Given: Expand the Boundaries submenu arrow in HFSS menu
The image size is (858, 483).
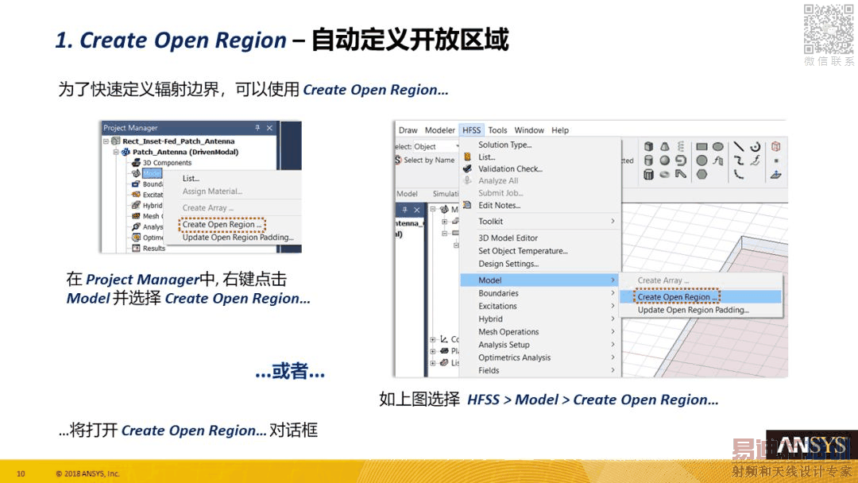Looking at the screenshot, I should click(613, 293).
